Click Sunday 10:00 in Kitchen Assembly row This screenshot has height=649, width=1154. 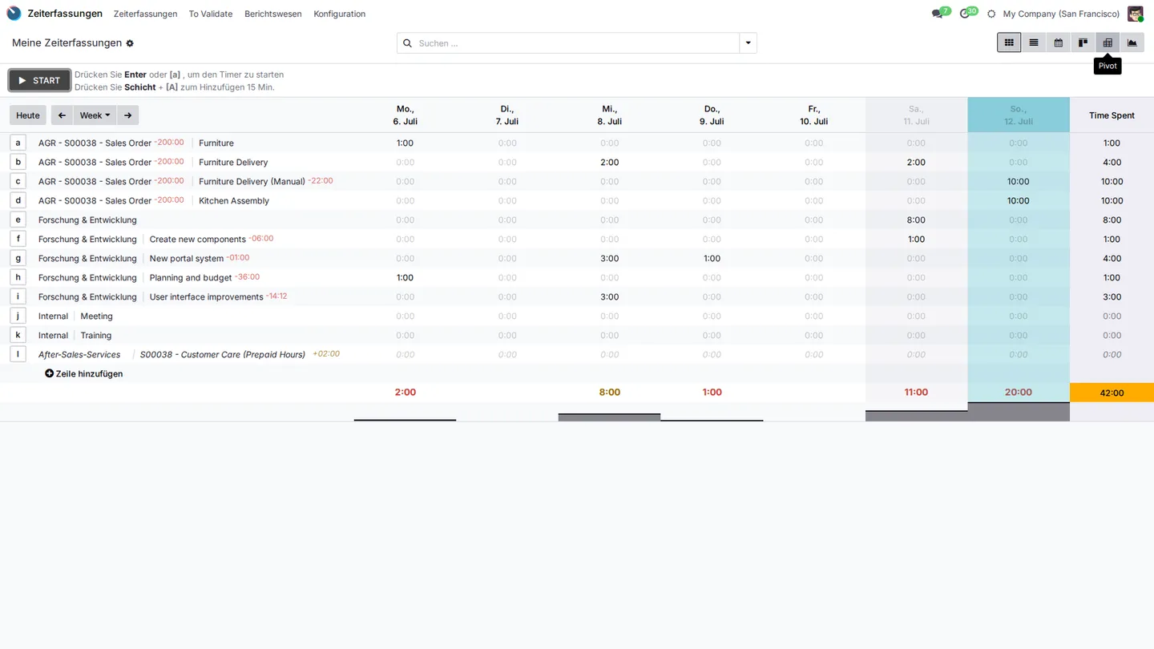tap(1019, 201)
